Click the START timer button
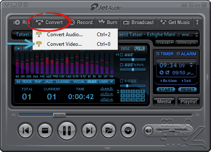Viewport: 211px width, 152px height. [x=166, y=90]
